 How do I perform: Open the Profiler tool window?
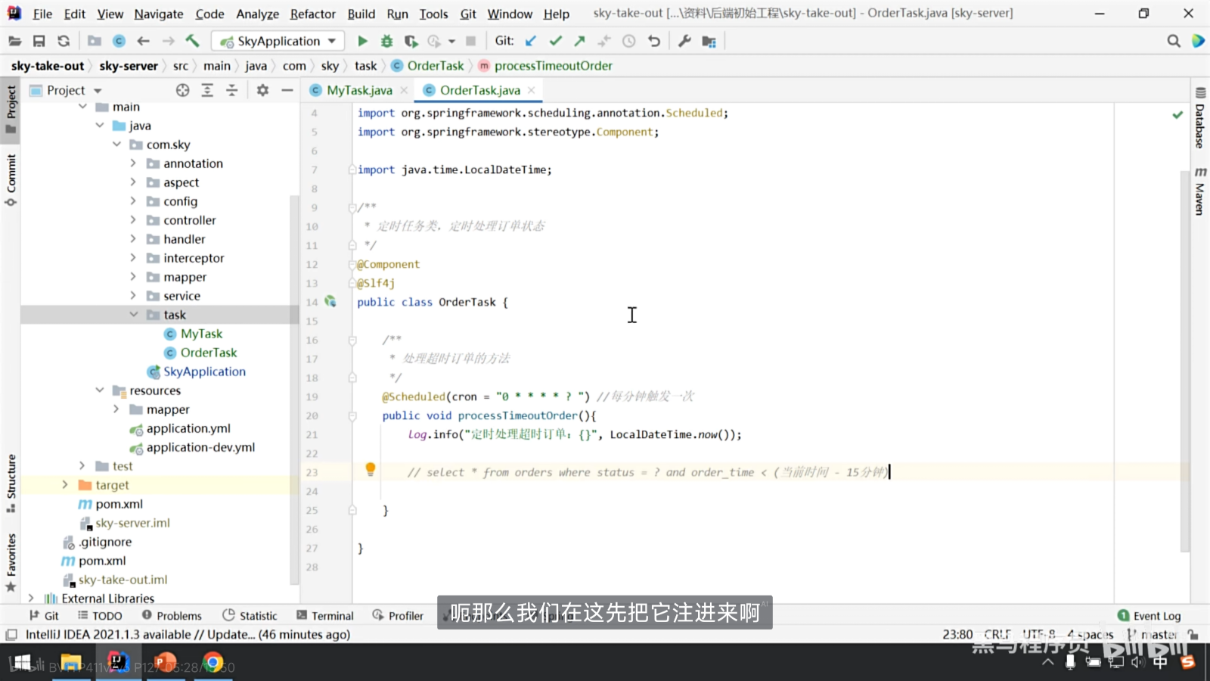[x=398, y=616]
